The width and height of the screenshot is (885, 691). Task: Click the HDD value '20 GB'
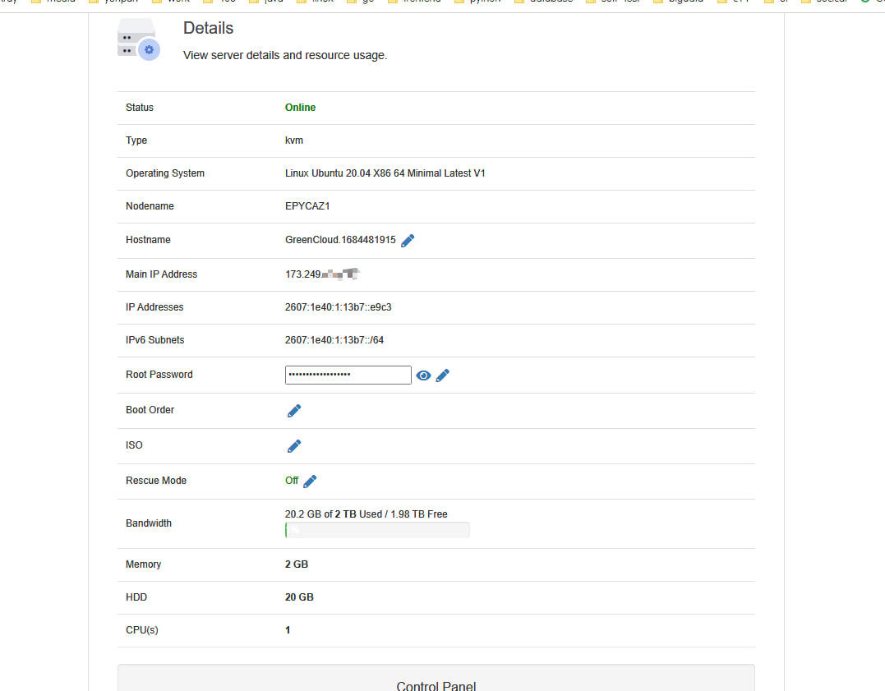299,597
